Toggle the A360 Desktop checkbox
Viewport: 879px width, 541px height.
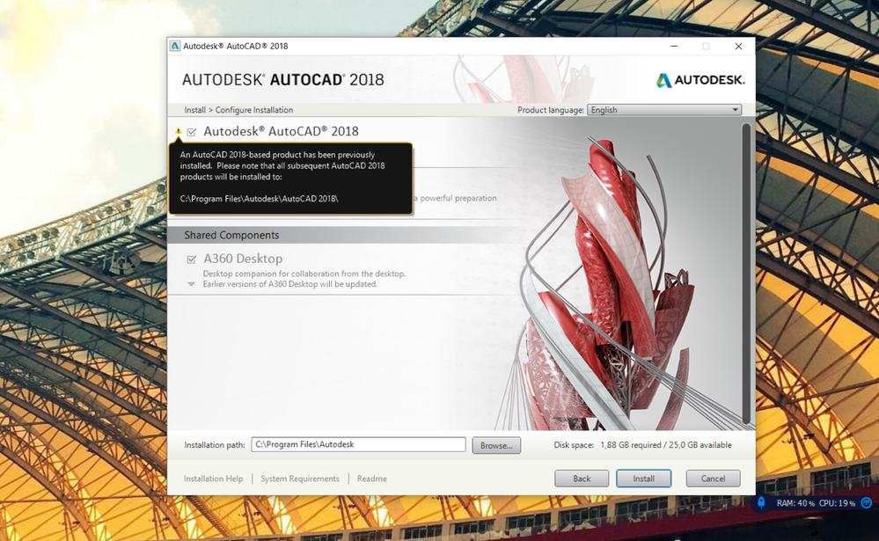(192, 259)
